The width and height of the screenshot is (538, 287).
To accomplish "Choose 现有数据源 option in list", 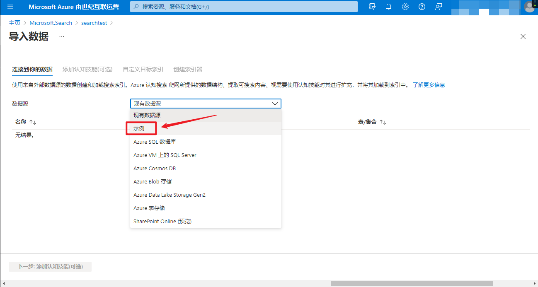I will tap(206, 115).
